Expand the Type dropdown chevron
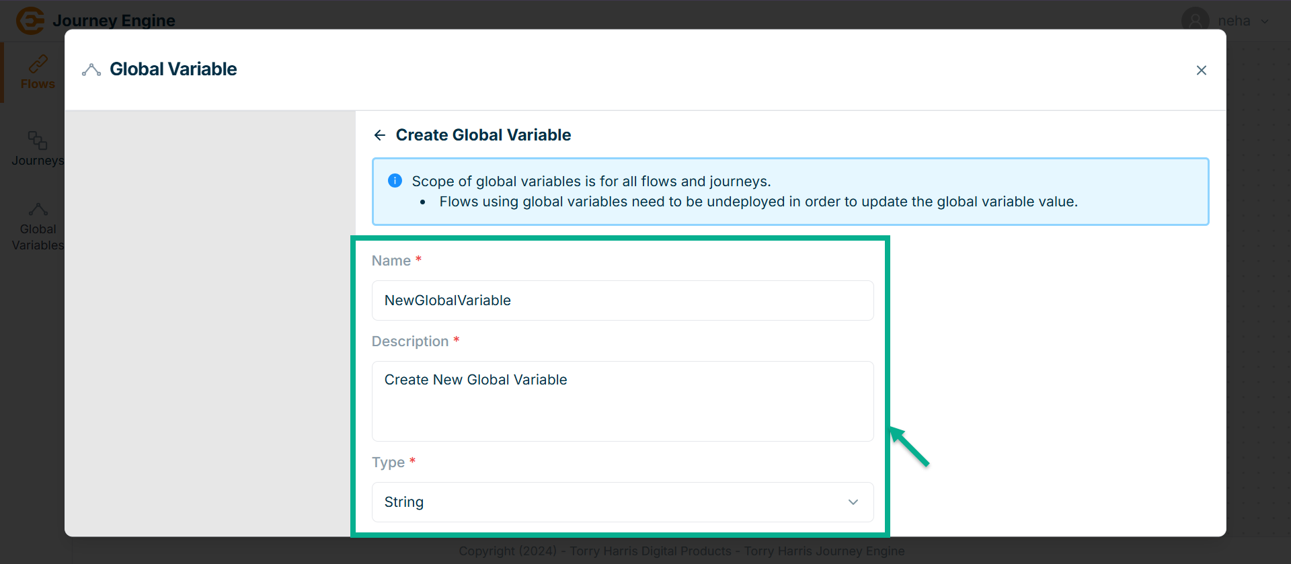 pos(853,502)
